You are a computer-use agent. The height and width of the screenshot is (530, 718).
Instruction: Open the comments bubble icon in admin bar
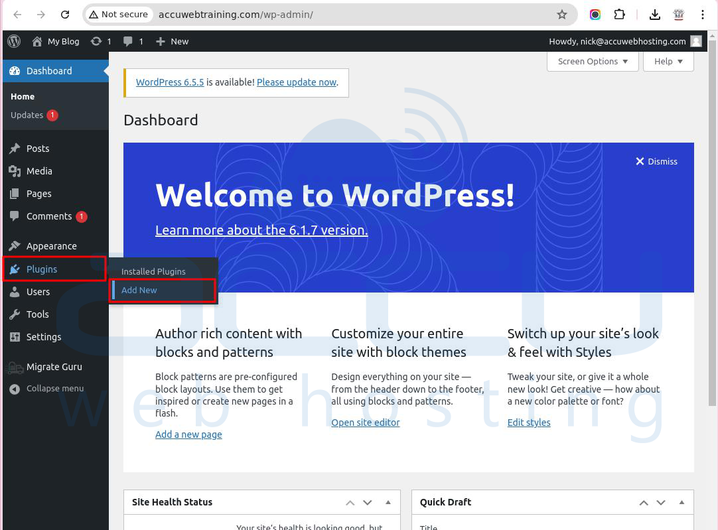click(128, 41)
